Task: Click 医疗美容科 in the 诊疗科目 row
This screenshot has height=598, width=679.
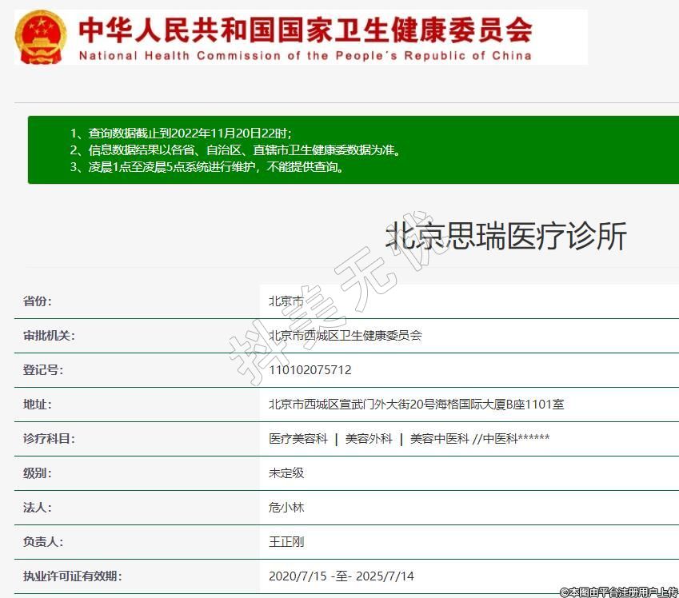Action: click(298, 439)
